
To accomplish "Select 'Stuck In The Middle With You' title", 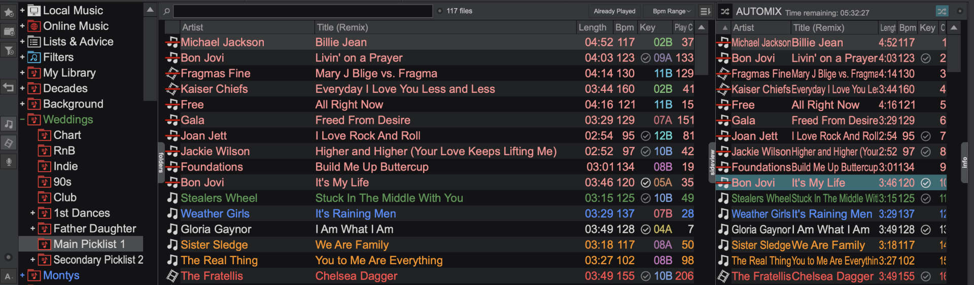I will pyautogui.click(x=389, y=198).
